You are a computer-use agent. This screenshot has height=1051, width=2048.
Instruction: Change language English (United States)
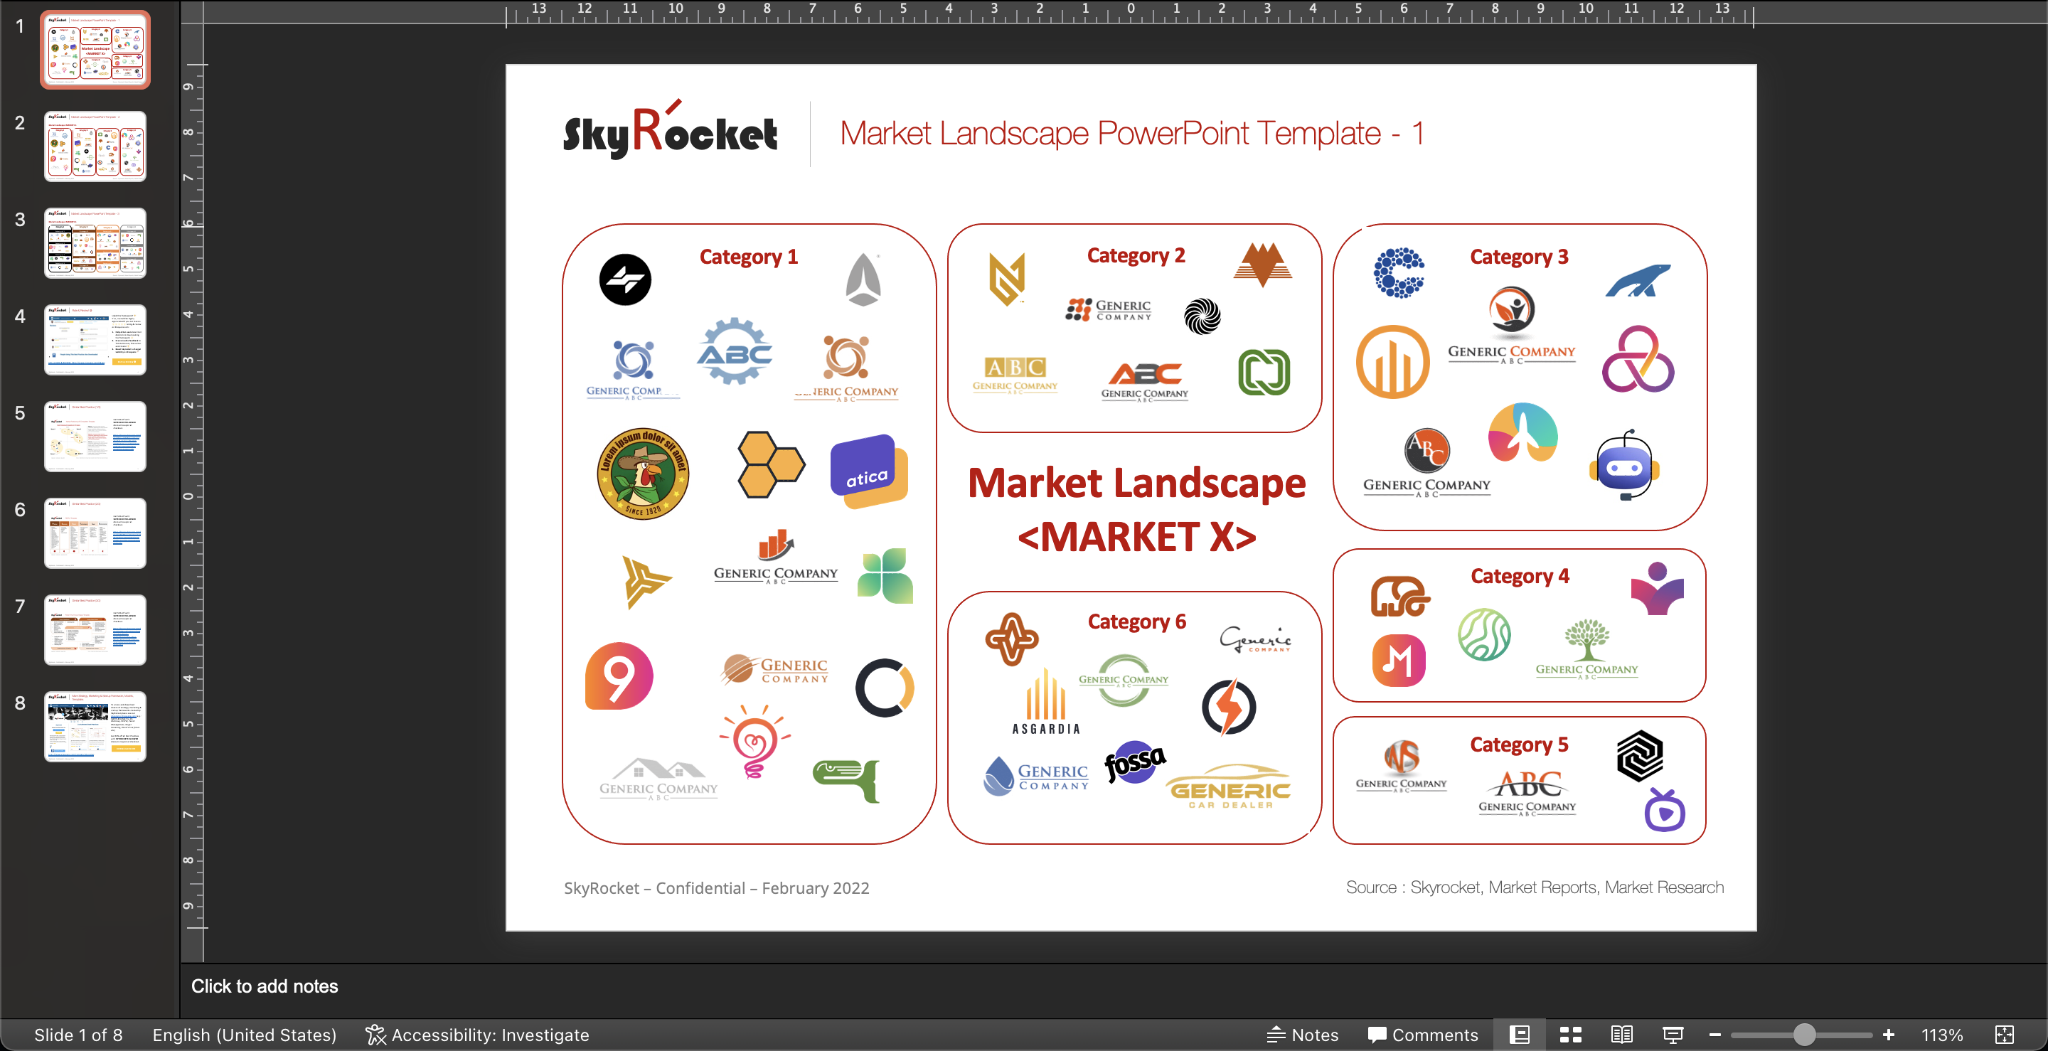click(x=244, y=1035)
